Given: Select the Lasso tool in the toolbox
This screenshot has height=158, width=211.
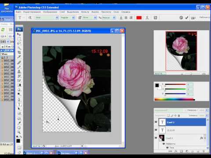Looking at the screenshot, I should coord(19,43).
